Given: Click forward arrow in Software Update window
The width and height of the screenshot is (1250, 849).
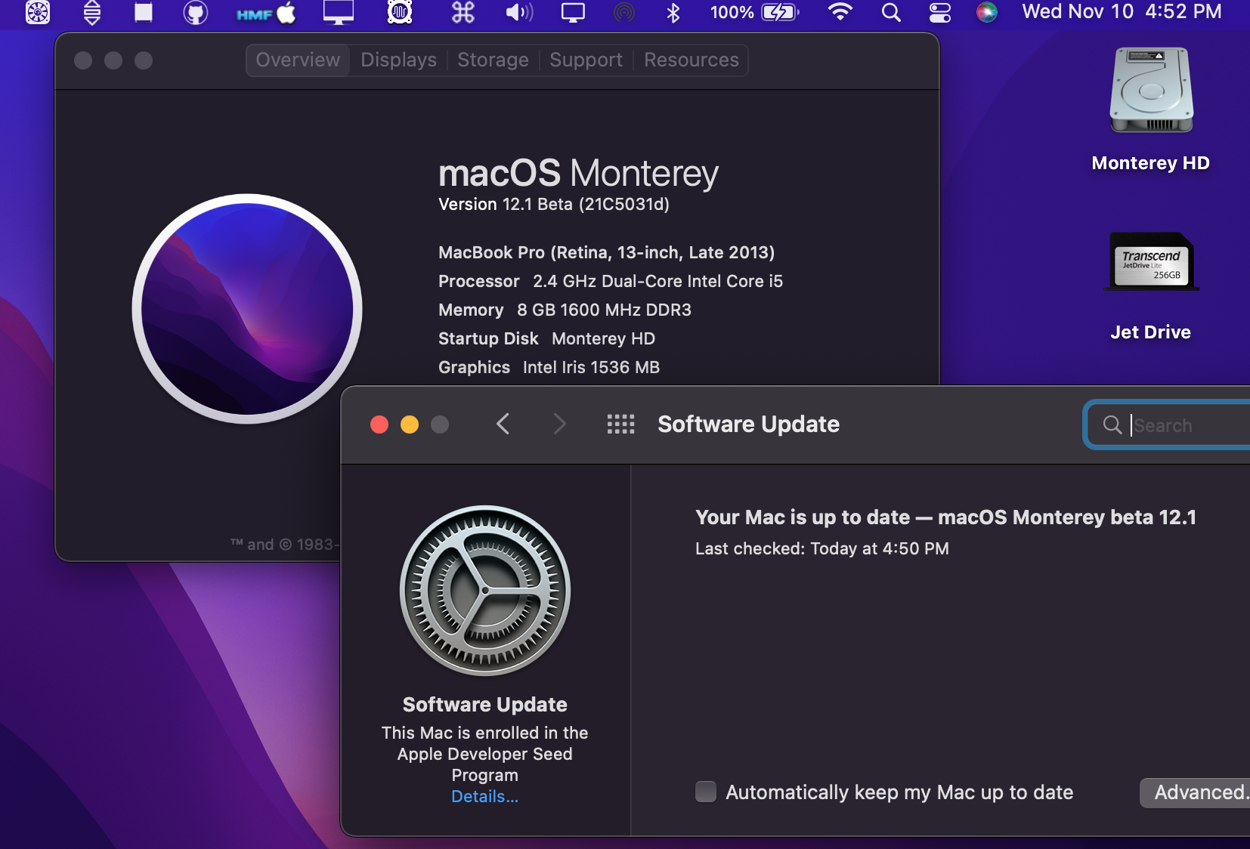Looking at the screenshot, I should tap(559, 424).
